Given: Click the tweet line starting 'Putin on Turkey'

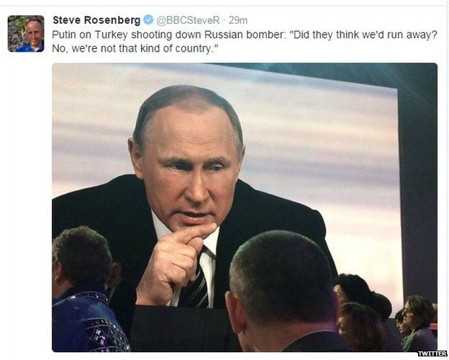Looking at the screenshot, I should [x=245, y=35].
